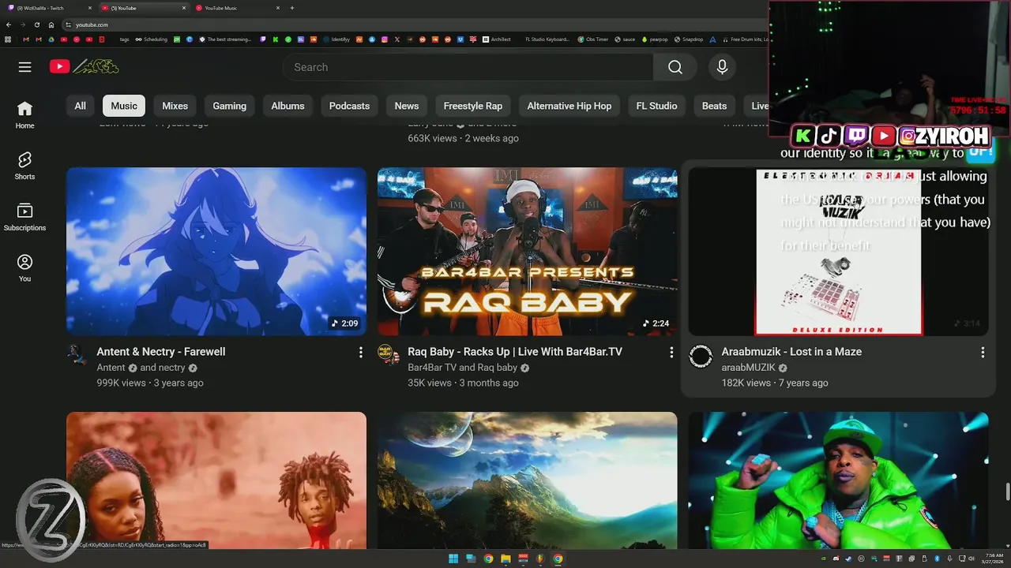Open options for Araabmuzik - Lost in a Maze

pos(983,352)
